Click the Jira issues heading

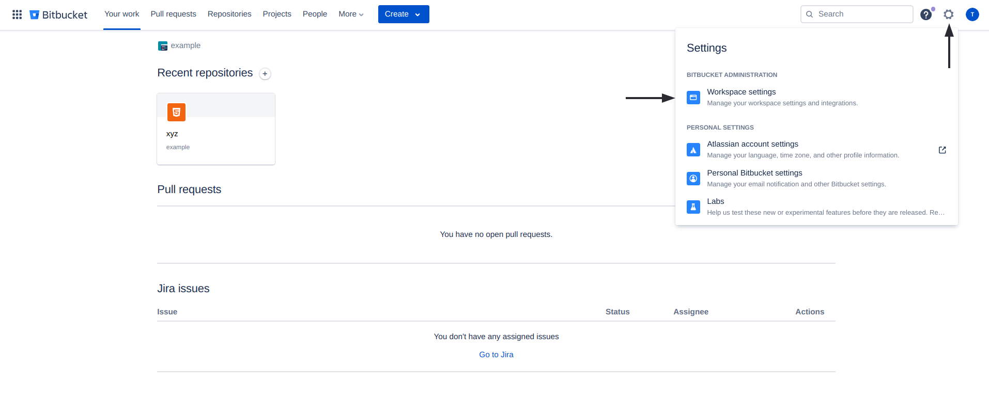(x=183, y=289)
